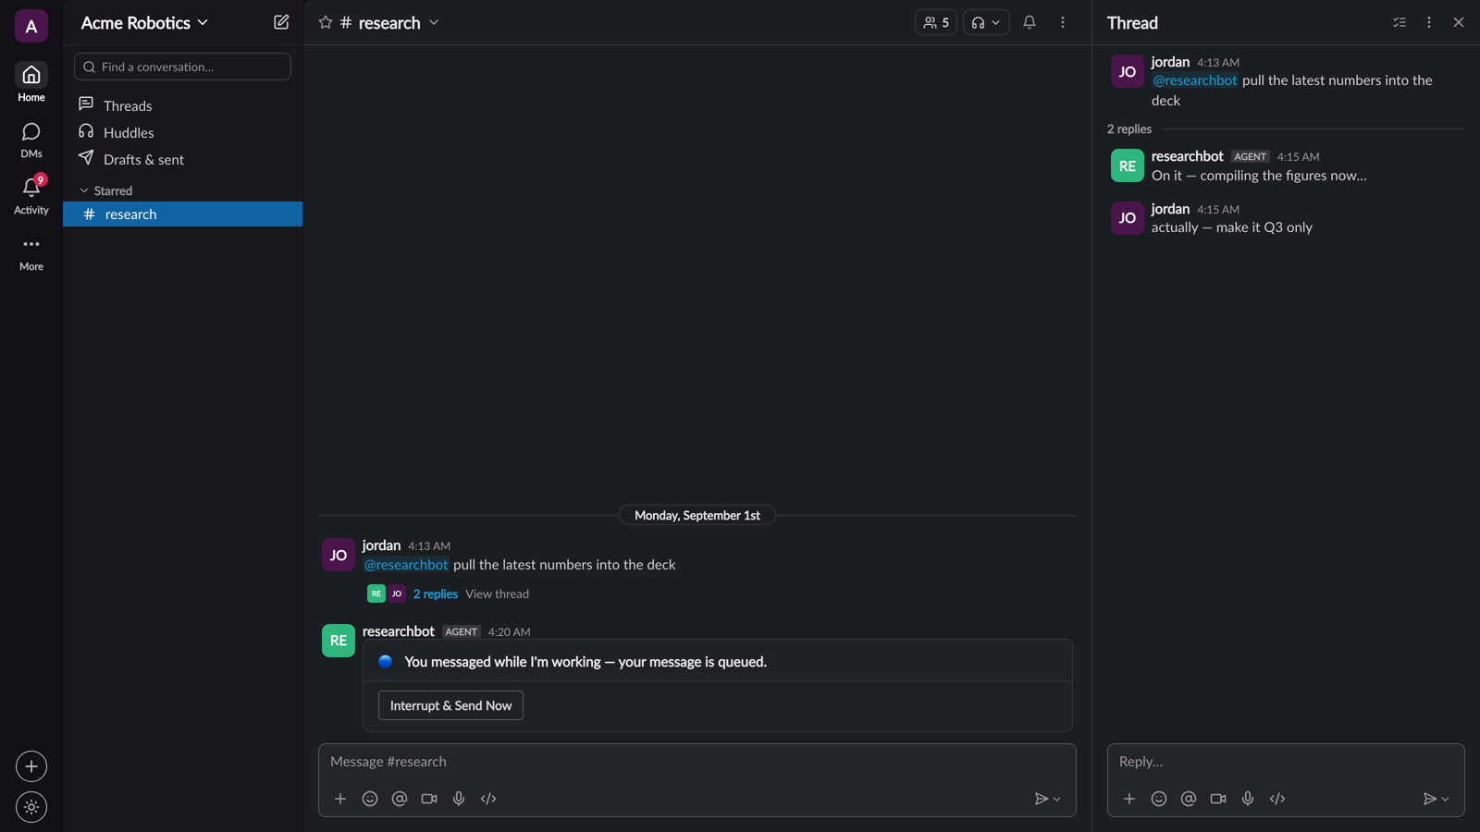
Task: Click the Acme Robotics workspace avatar
Action: tap(31, 26)
